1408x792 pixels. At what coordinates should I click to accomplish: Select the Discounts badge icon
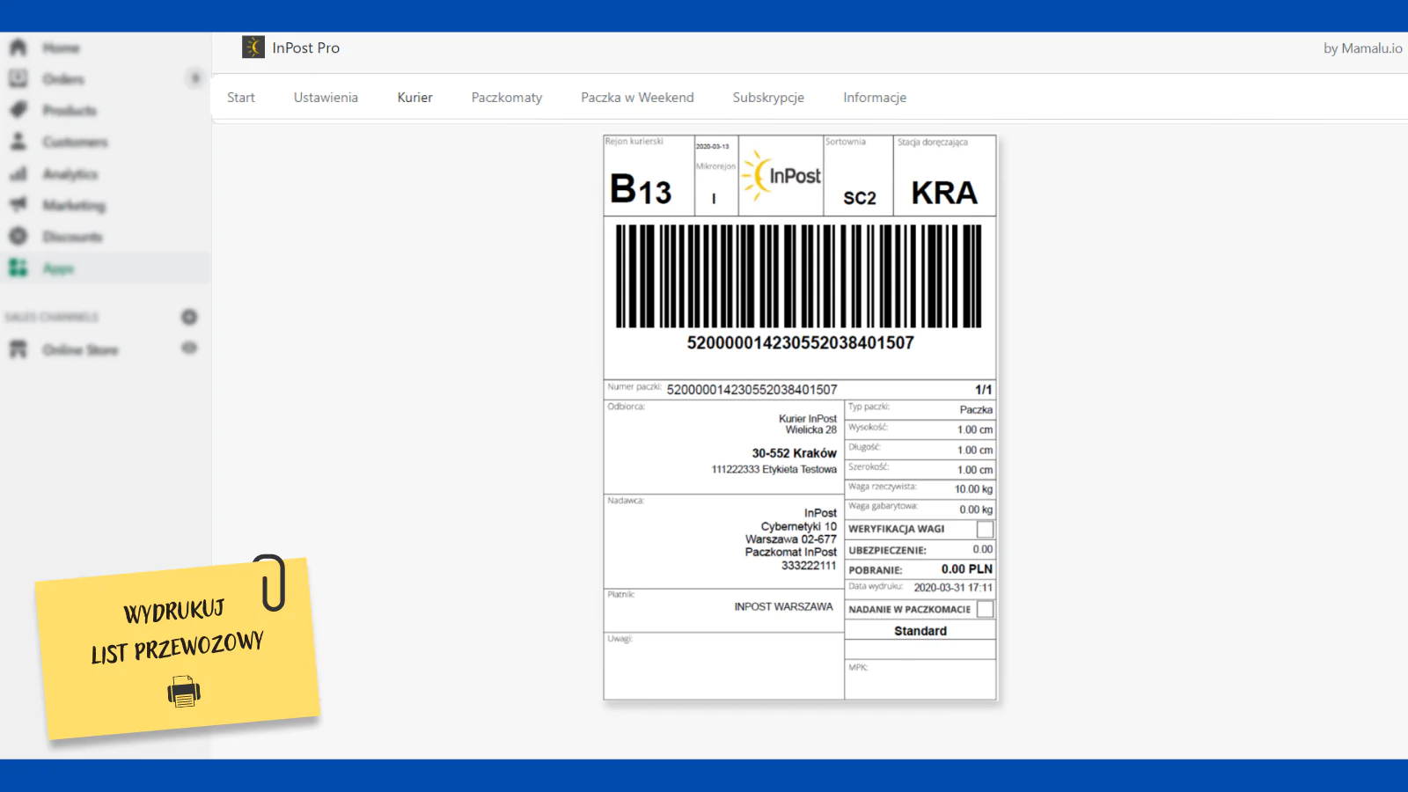[x=18, y=237]
